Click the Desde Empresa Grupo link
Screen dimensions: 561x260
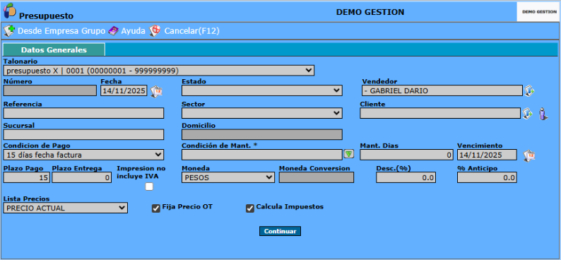click(61, 31)
